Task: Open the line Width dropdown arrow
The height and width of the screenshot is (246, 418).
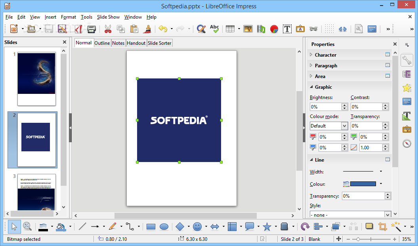Action: 381,172
